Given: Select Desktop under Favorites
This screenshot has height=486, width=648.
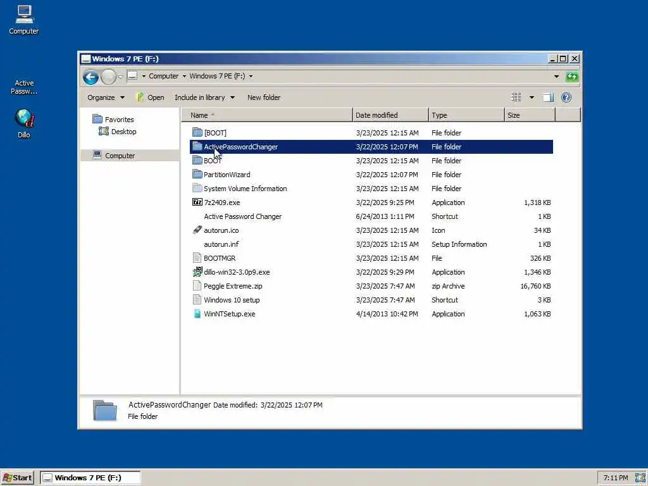Looking at the screenshot, I should click(123, 132).
